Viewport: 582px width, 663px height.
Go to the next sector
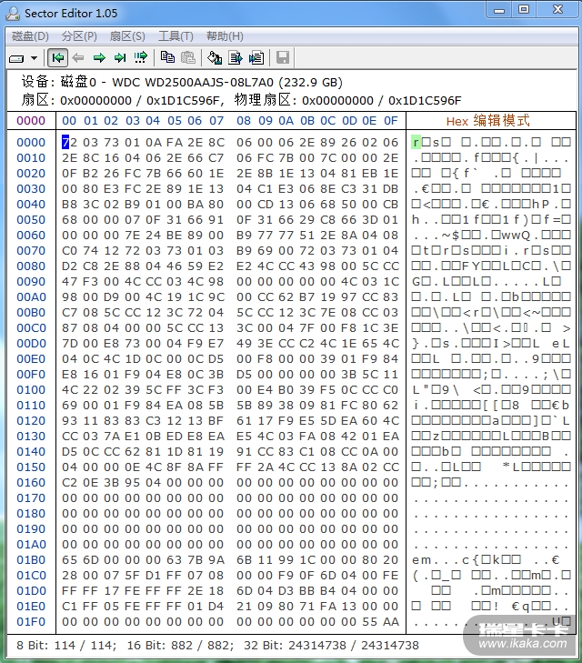99,58
